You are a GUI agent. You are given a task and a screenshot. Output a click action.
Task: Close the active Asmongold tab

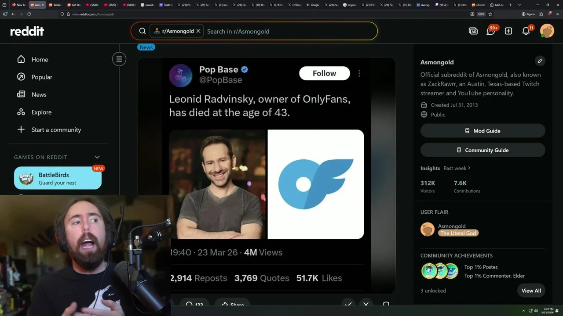(x=43, y=5)
